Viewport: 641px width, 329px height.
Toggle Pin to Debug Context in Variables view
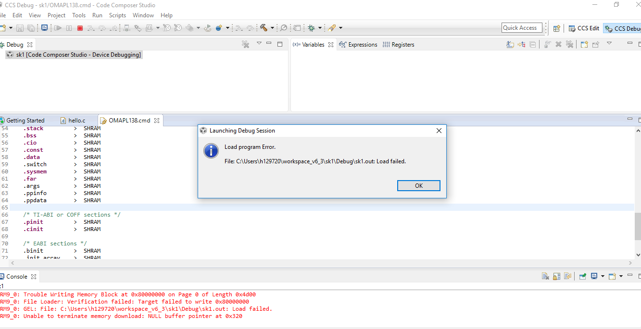pos(595,44)
